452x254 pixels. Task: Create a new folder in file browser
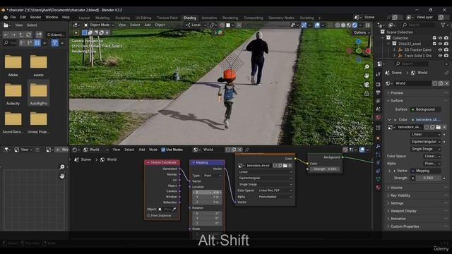[x=39, y=35]
